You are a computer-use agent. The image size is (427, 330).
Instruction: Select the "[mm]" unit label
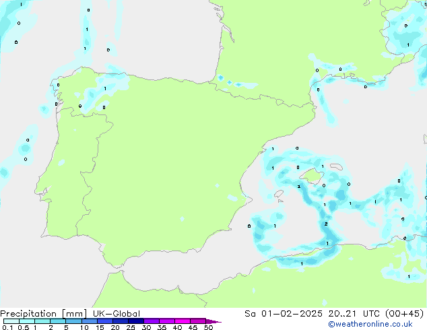[75, 314]
